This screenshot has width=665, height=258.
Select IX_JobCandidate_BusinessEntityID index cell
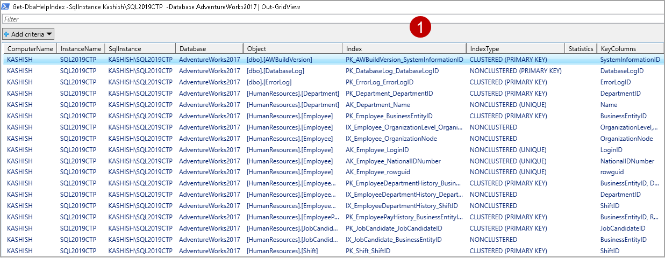394,240
